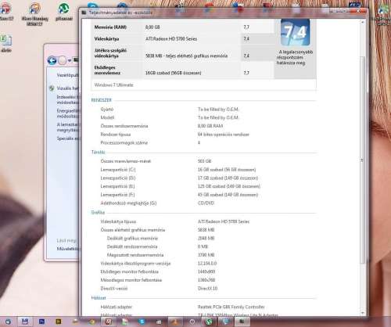
Task: Open the 'A lemezkar...' link in the back window
Action: [67, 128]
